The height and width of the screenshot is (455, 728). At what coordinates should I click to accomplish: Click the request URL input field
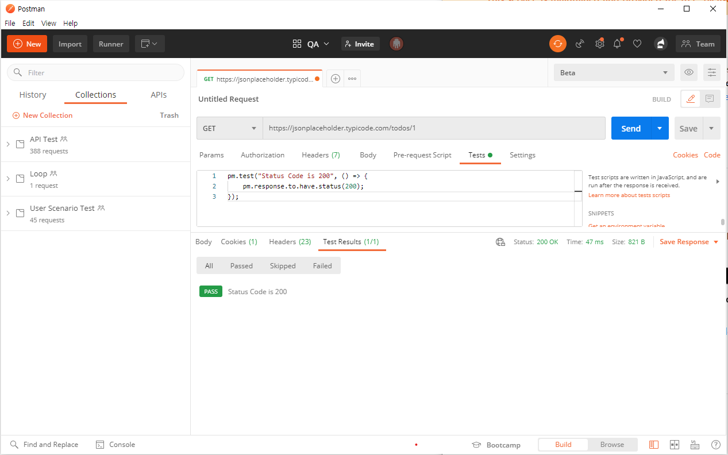(434, 128)
